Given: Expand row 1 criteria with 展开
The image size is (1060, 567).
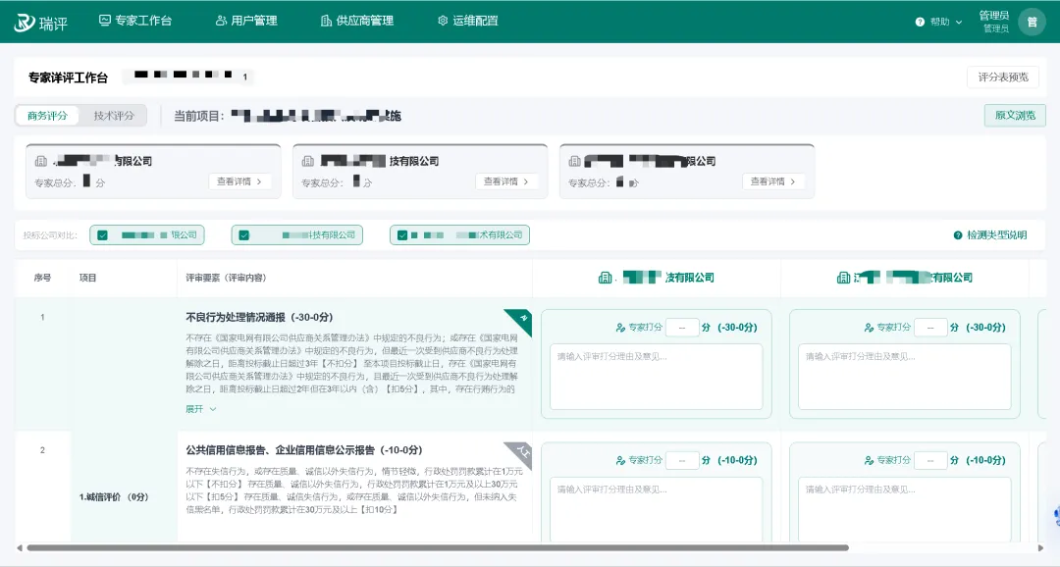Looking at the screenshot, I should pyautogui.click(x=201, y=409).
